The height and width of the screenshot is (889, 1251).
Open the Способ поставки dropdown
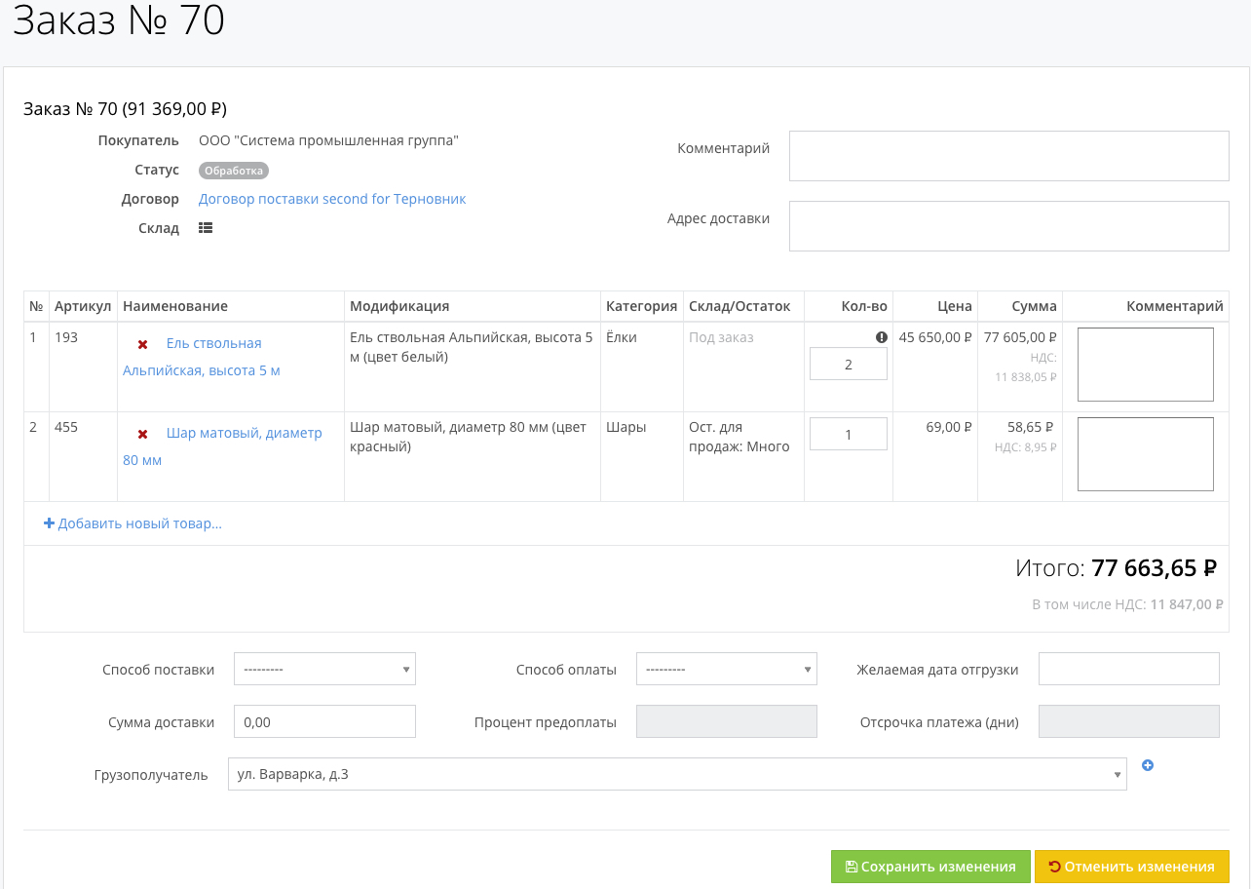(x=324, y=670)
